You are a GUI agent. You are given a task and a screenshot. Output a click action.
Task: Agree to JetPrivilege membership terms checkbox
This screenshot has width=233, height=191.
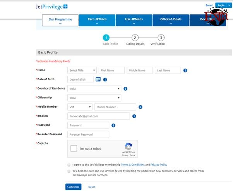(x=69, y=165)
